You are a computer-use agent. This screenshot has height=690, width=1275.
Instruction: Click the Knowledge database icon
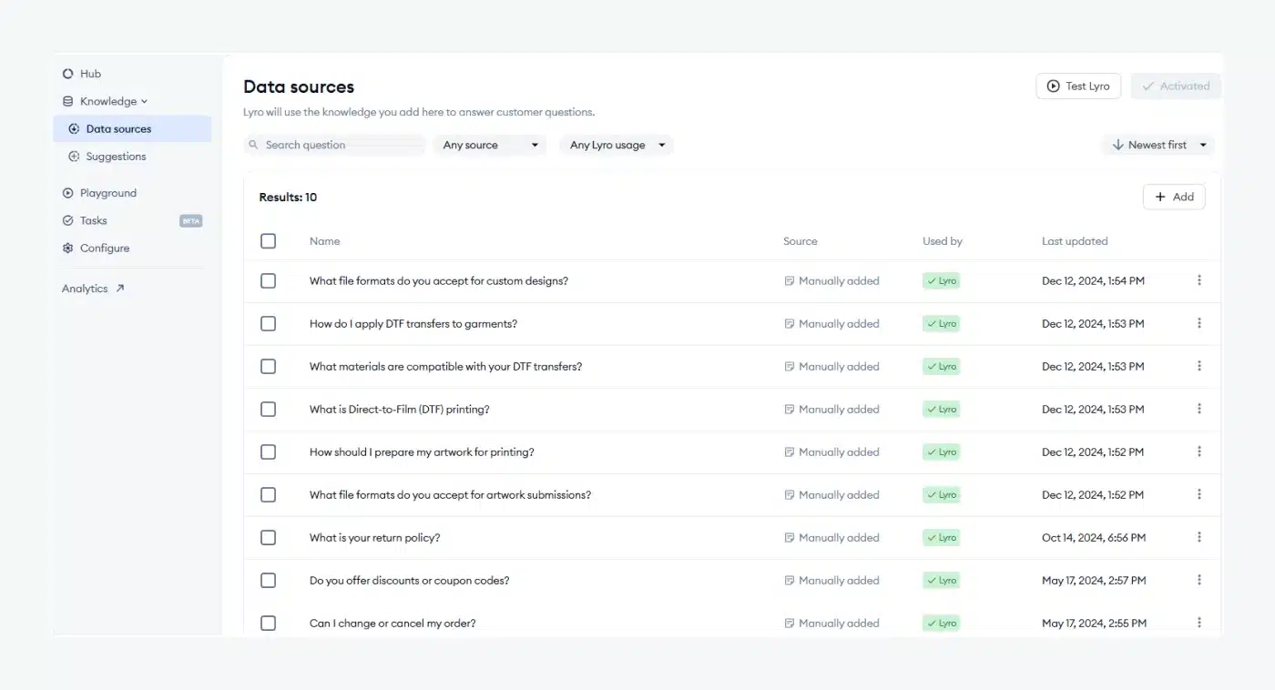point(67,102)
